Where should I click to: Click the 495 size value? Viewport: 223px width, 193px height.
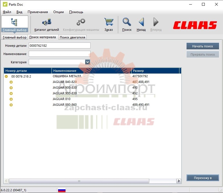pos(135,99)
